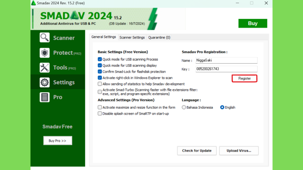Click the Pro list icon
This screenshot has height=170, width=303.
(x=45, y=97)
